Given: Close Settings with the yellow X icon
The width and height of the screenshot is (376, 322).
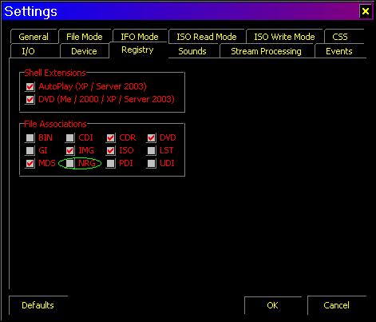Looking at the screenshot, I should (366, 11).
